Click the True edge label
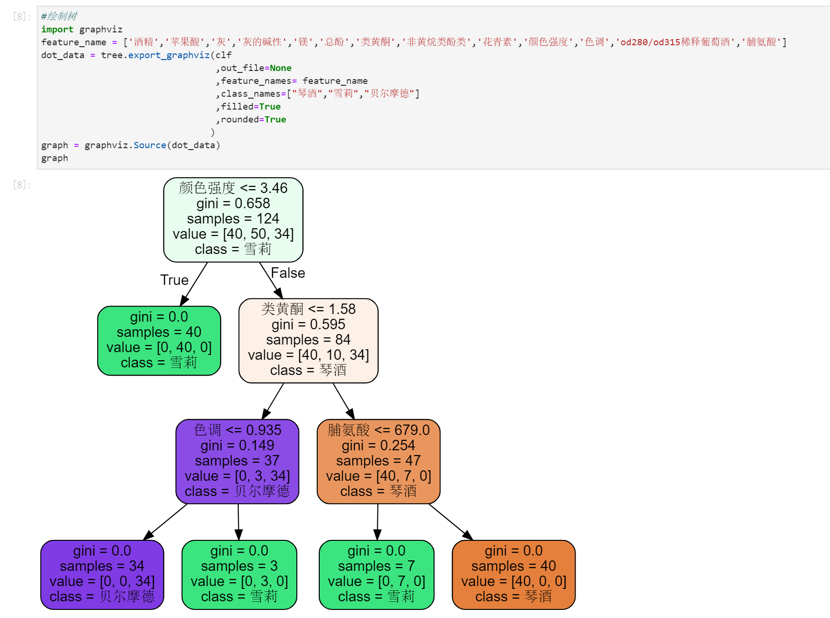The width and height of the screenshot is (830, 618). coord(174,280)
